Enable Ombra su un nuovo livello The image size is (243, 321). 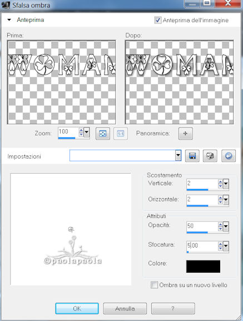[x=154, y=285]
